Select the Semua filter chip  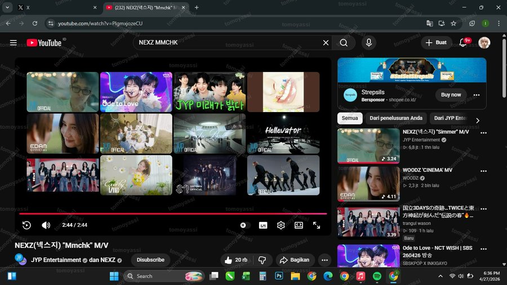[x=350, y=118]
